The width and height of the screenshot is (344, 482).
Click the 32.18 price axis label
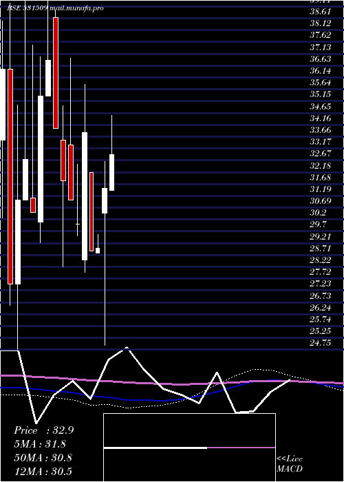click(x=321, y=166)
